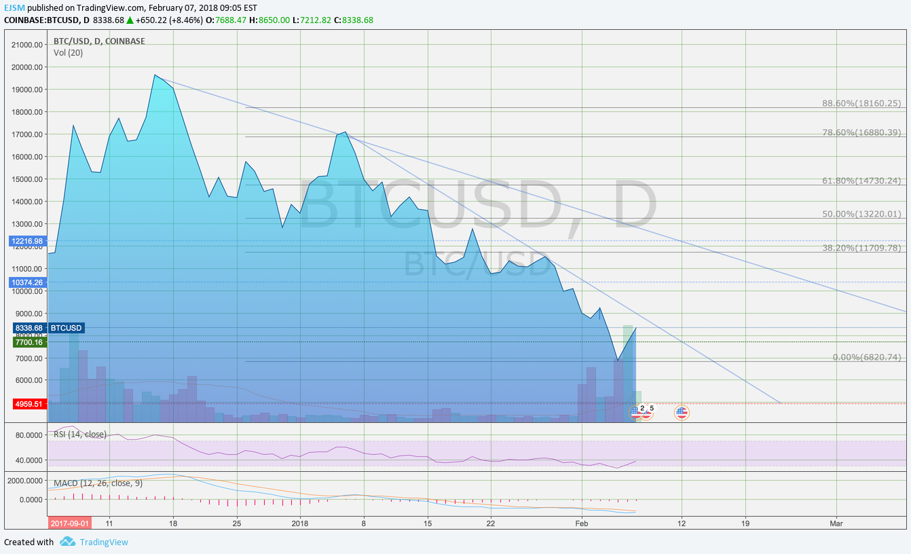This screenshot has height=554, width=911.
Task: Click the 78.60%(16880.39) Fibonacci level label
Action: click(x=861, y=132)
